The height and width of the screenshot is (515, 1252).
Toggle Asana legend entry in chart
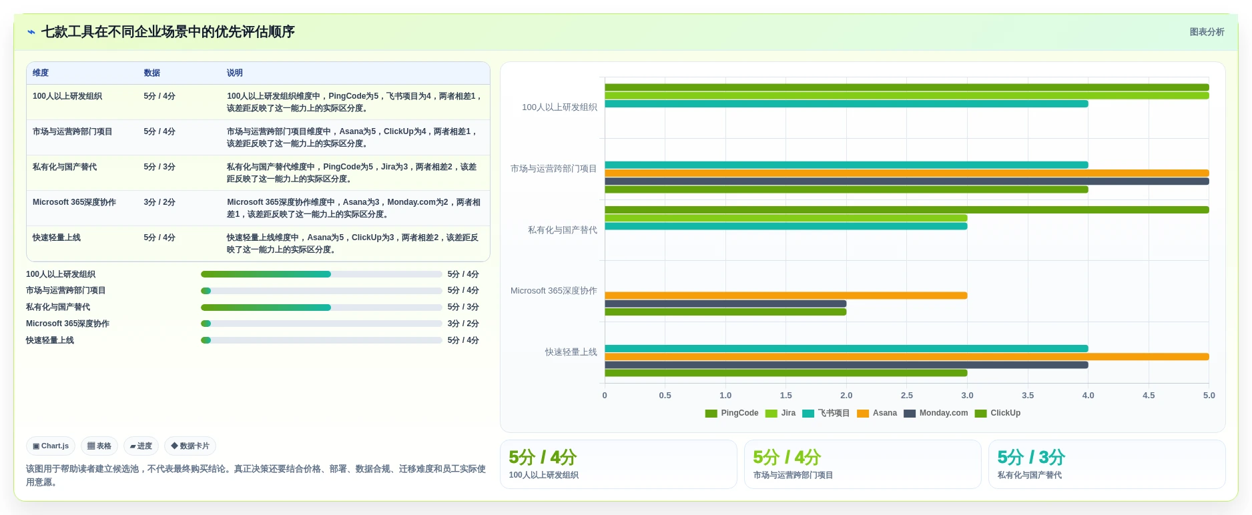point(877,414)
